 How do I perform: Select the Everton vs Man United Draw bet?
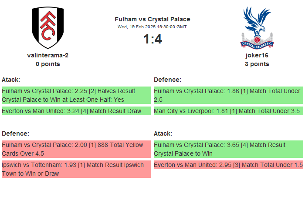click(76, 111)
